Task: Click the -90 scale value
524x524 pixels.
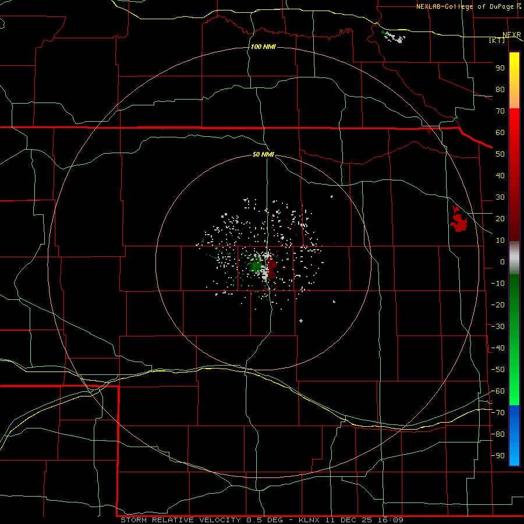Action: [498, 456]
